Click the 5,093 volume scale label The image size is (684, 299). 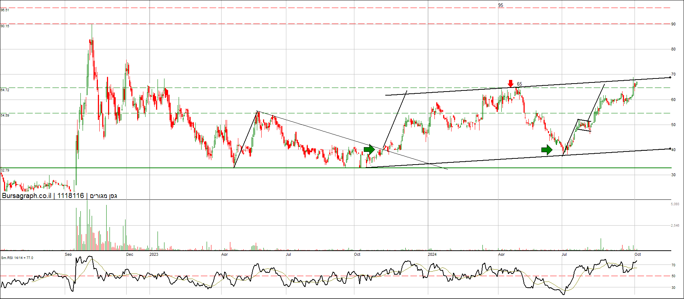tap(675, 204)
